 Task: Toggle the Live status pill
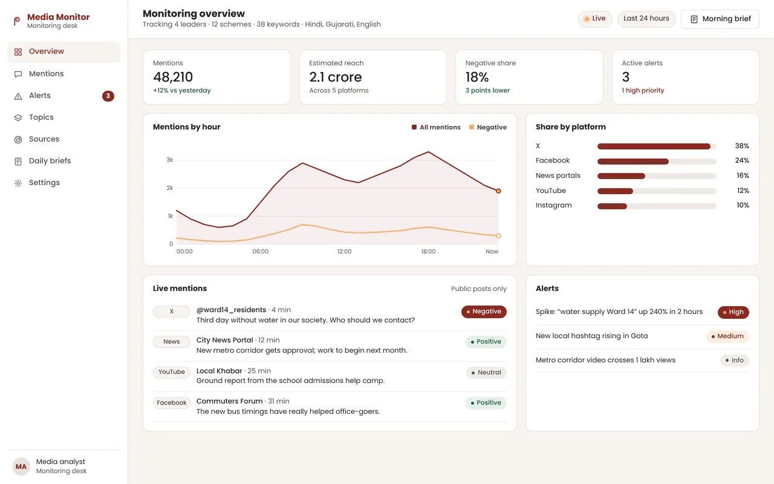coord(595,19)
